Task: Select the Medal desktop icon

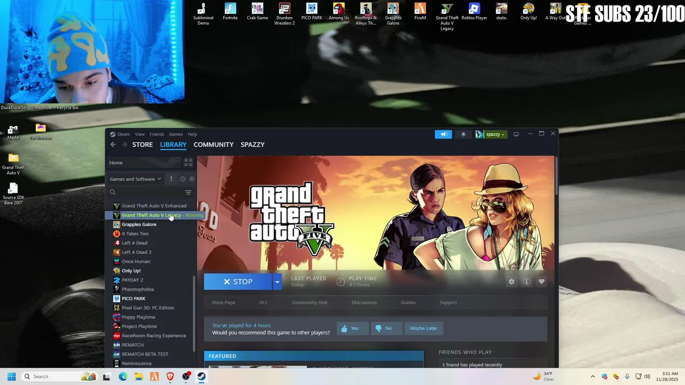Action: coord(13,132)
